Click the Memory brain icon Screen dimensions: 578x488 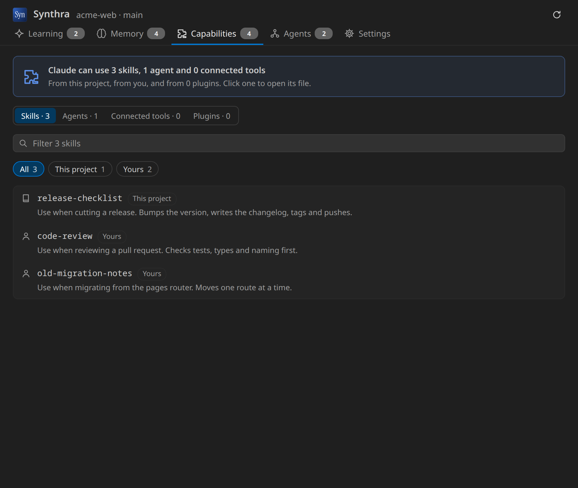(101, 33)
